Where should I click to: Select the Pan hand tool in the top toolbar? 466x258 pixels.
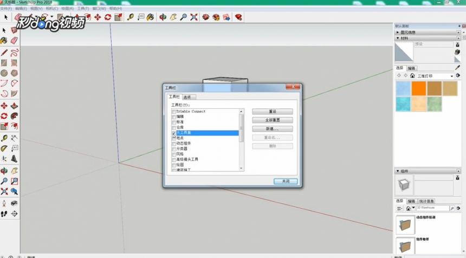(x=173, y=17)
